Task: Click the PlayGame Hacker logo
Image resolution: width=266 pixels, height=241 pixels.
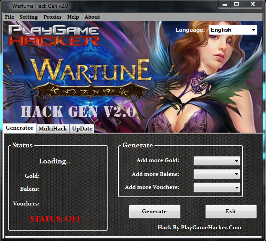Action: tap(54, 35)
